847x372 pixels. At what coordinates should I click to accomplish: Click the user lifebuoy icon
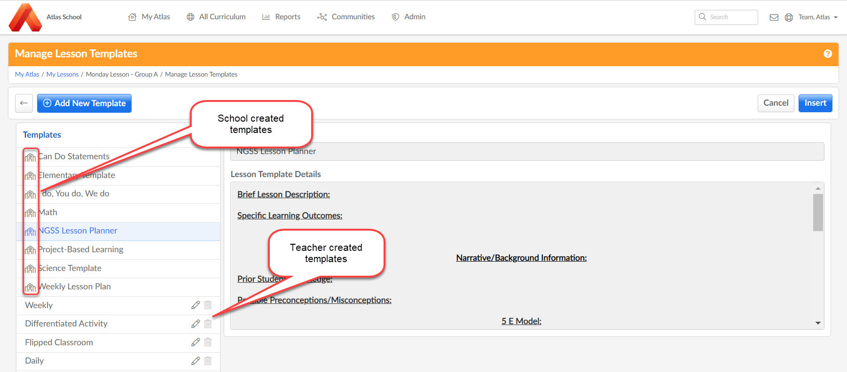789,17
